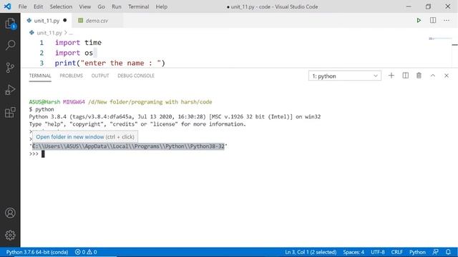Click the 'Python 3.8.4' version line in terminal
The width and height of the screenshot is (458, 257).
coord(175,116)
